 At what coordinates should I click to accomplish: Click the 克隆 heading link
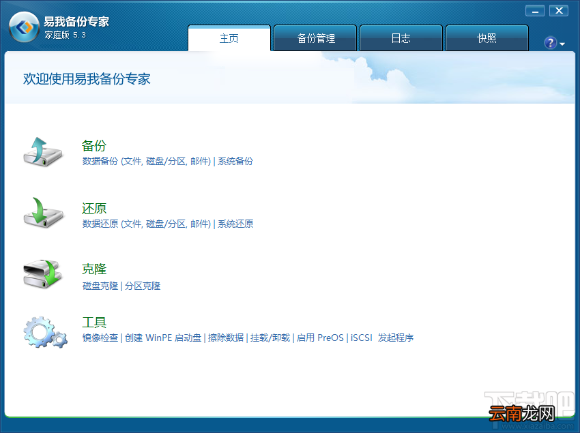(94, 269)
